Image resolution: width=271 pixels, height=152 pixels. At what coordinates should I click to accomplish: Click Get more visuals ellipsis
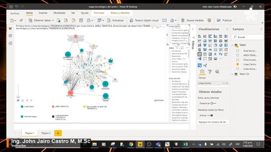point(221,59)
